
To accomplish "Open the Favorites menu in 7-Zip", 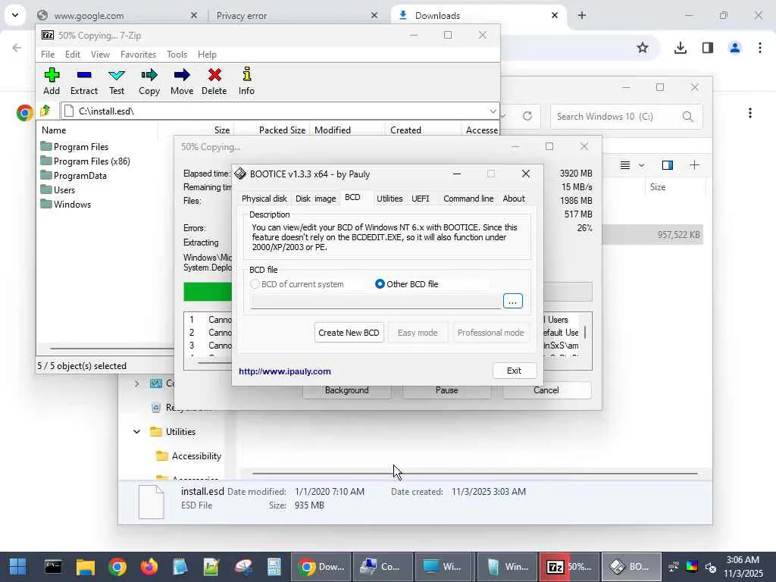I will (138, 55).
